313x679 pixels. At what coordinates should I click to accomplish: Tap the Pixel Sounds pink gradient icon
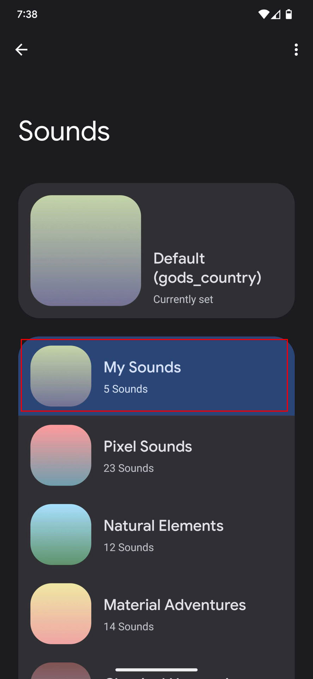point(61,455)
